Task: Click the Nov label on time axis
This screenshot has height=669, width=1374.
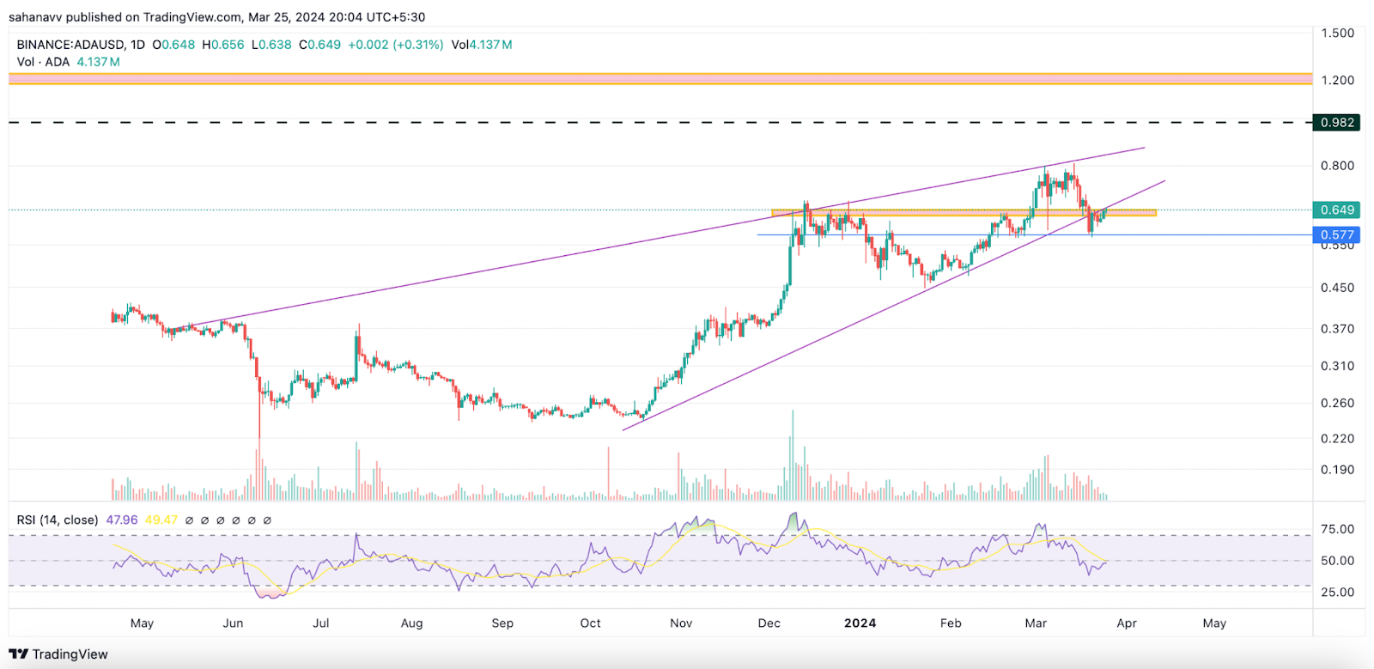Action: 681,623
